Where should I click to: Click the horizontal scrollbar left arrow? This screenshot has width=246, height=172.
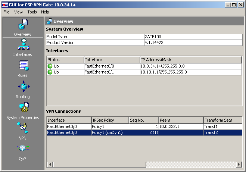pyautogui.click(x=50, y=164)
